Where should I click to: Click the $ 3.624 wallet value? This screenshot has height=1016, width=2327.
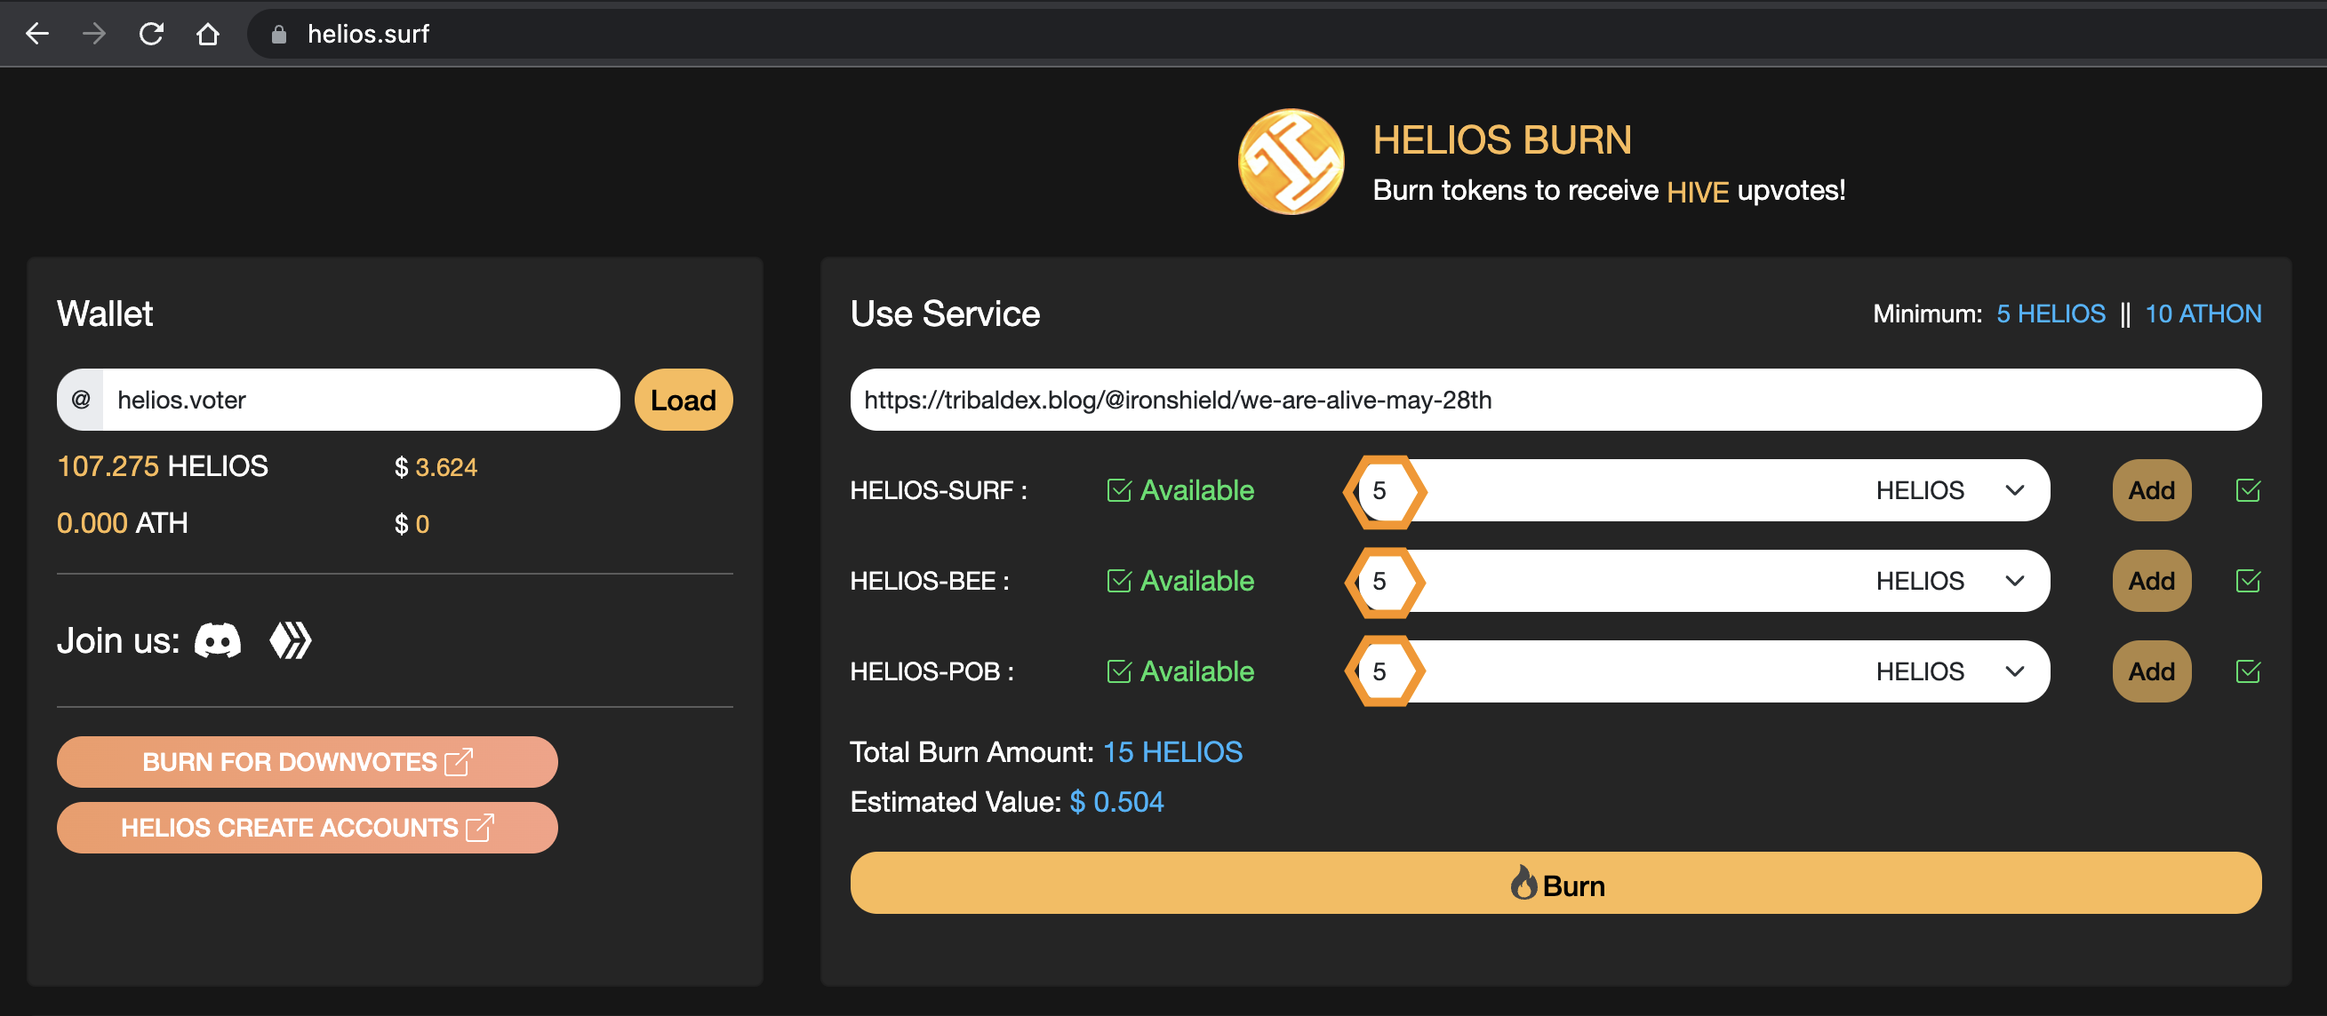436,466
